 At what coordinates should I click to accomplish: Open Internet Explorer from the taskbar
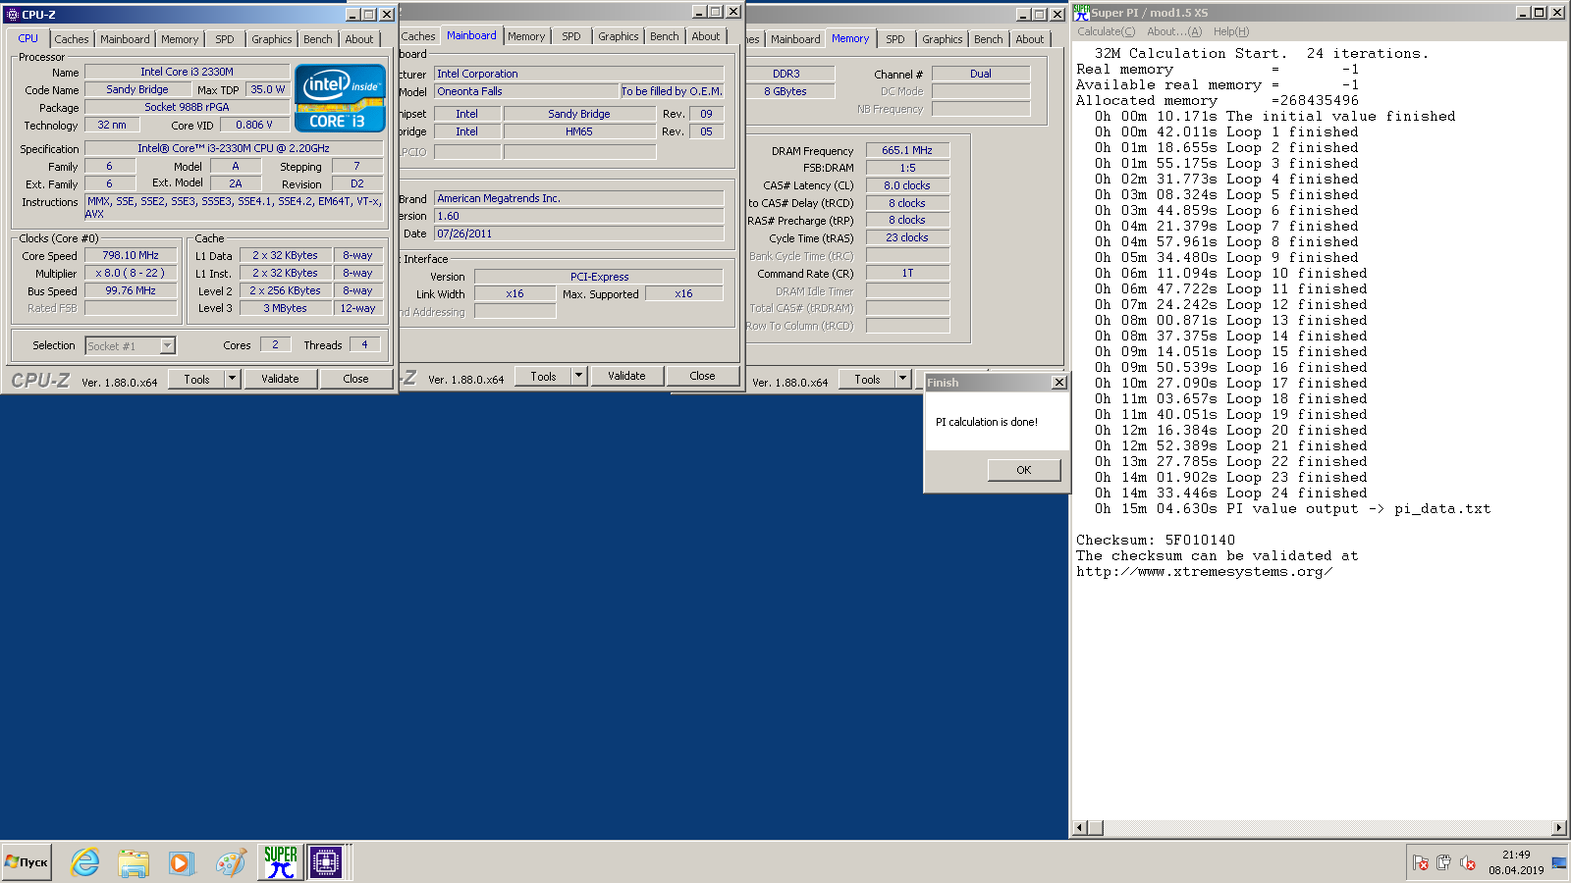click(85, 862)
